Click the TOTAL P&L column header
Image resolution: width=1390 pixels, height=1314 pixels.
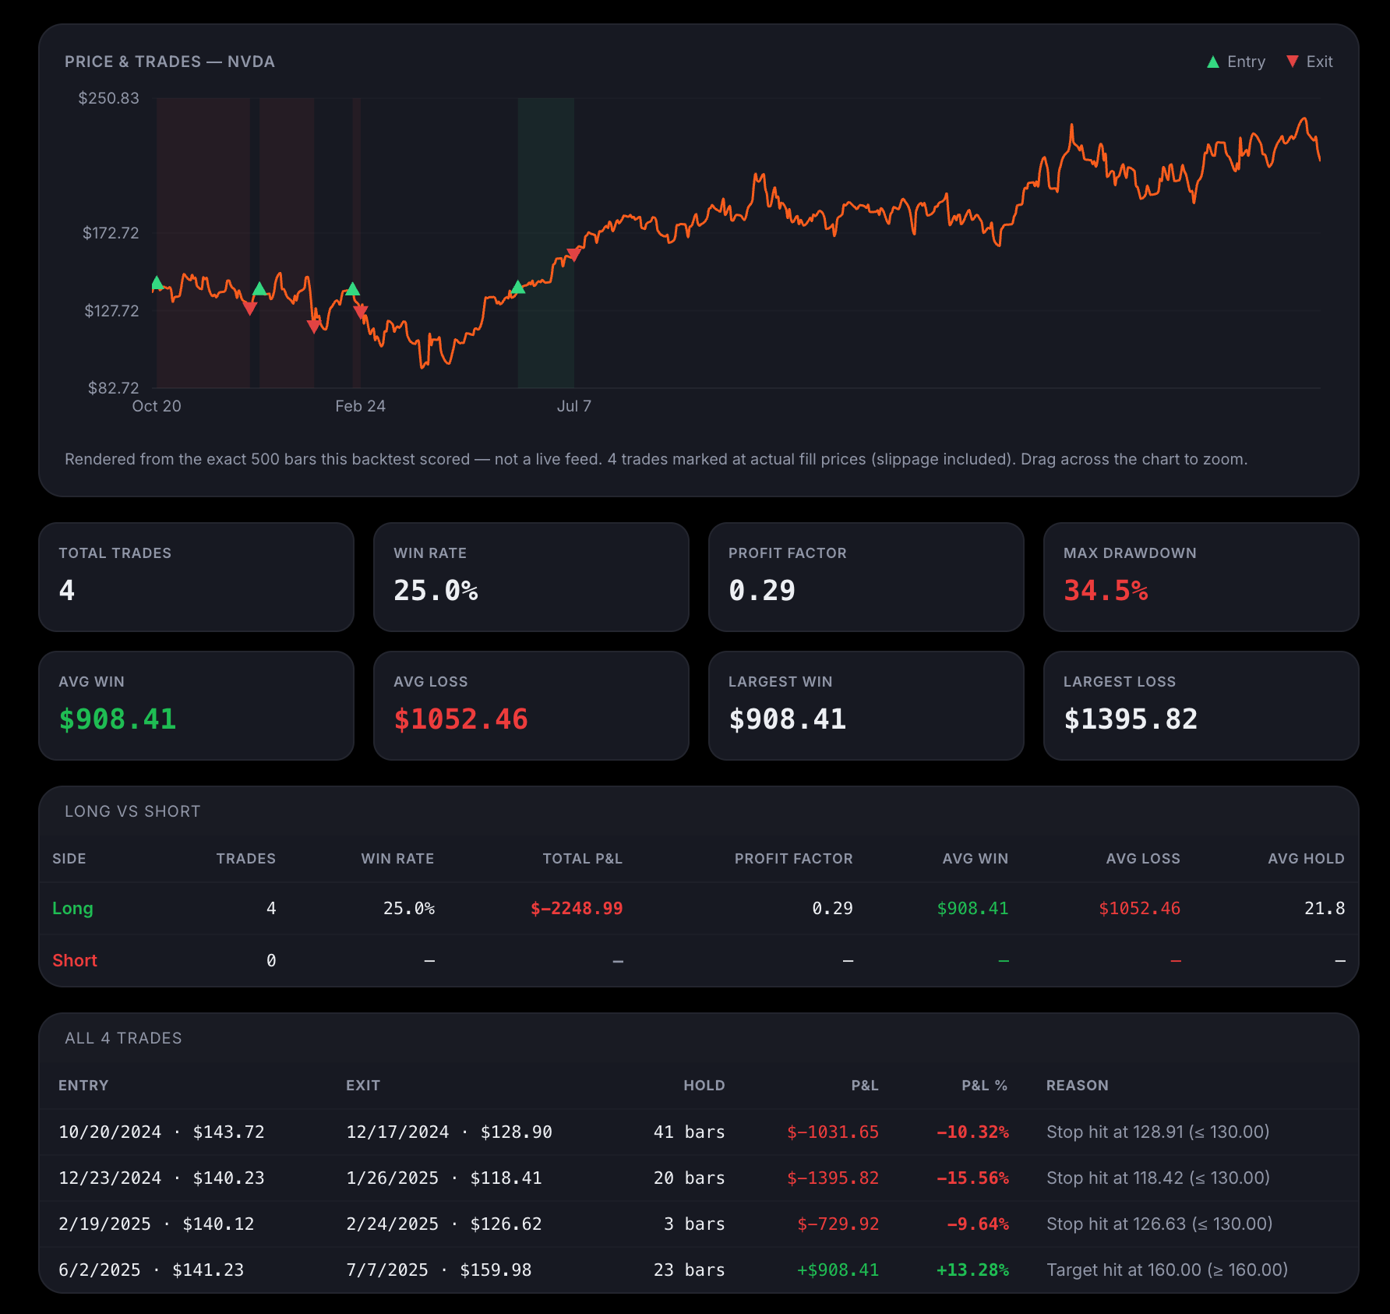583,858
